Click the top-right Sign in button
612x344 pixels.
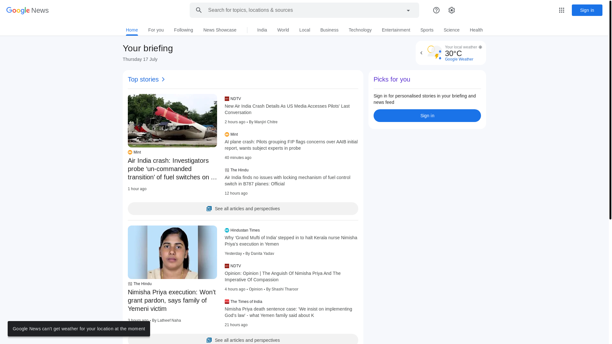coord(587,10)
